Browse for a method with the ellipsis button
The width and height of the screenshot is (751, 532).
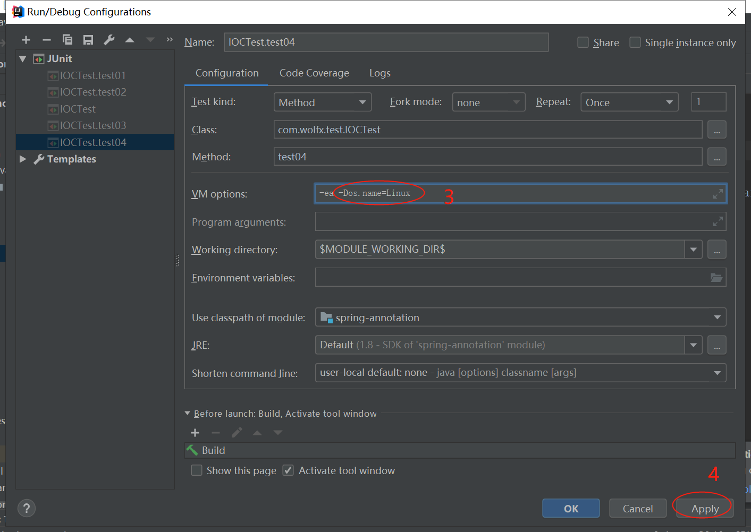pyautogui.click(x=717, y=157)
